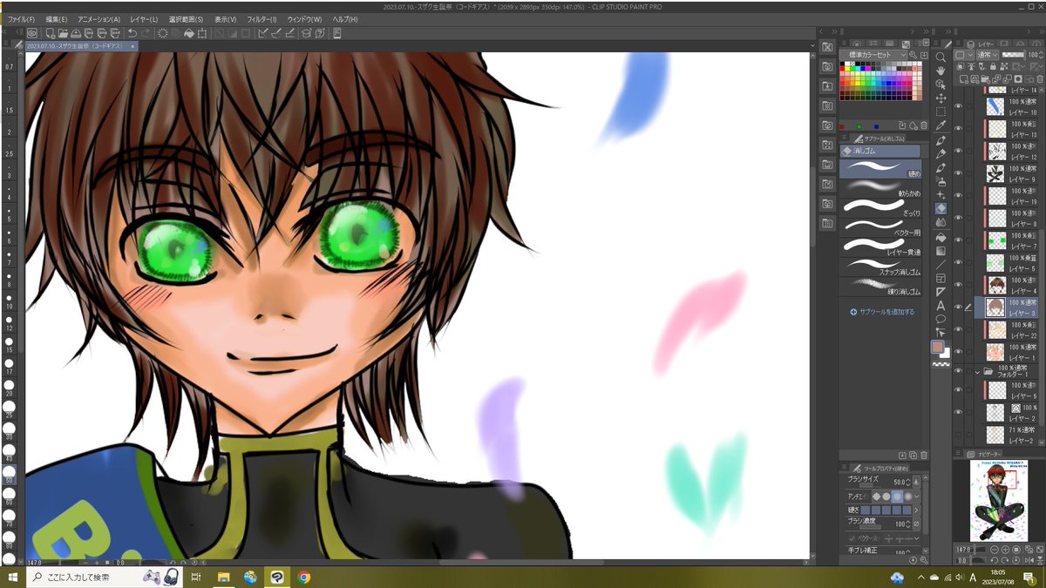Select the Zoom magnifier tool
Viewport: 1046px width, 588px height.
point(941,57)
